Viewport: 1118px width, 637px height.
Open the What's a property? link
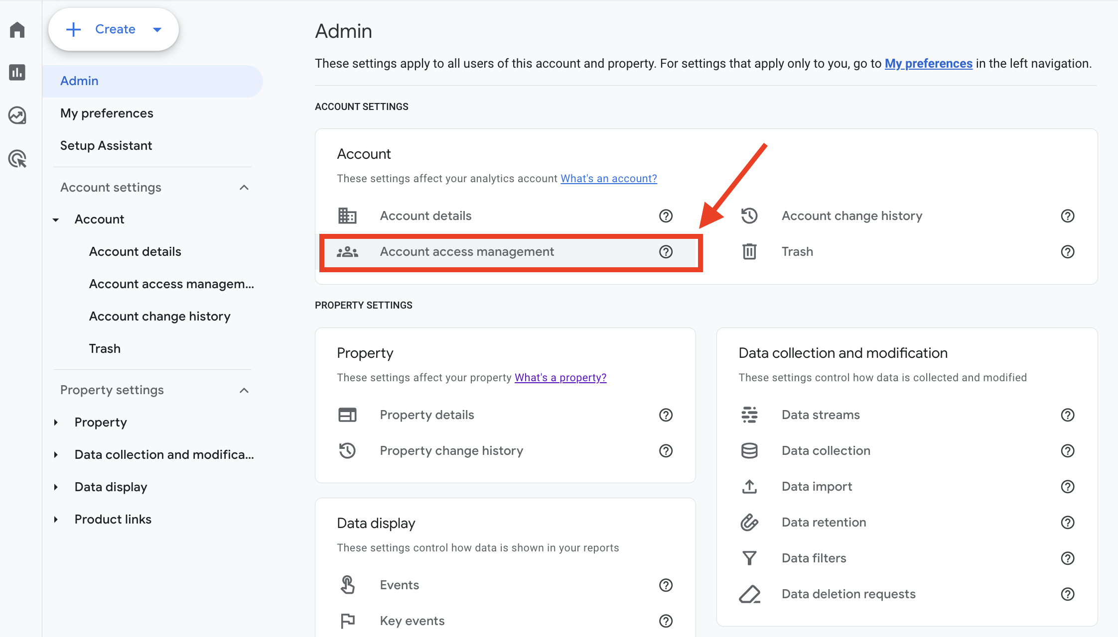click(560, 378)
